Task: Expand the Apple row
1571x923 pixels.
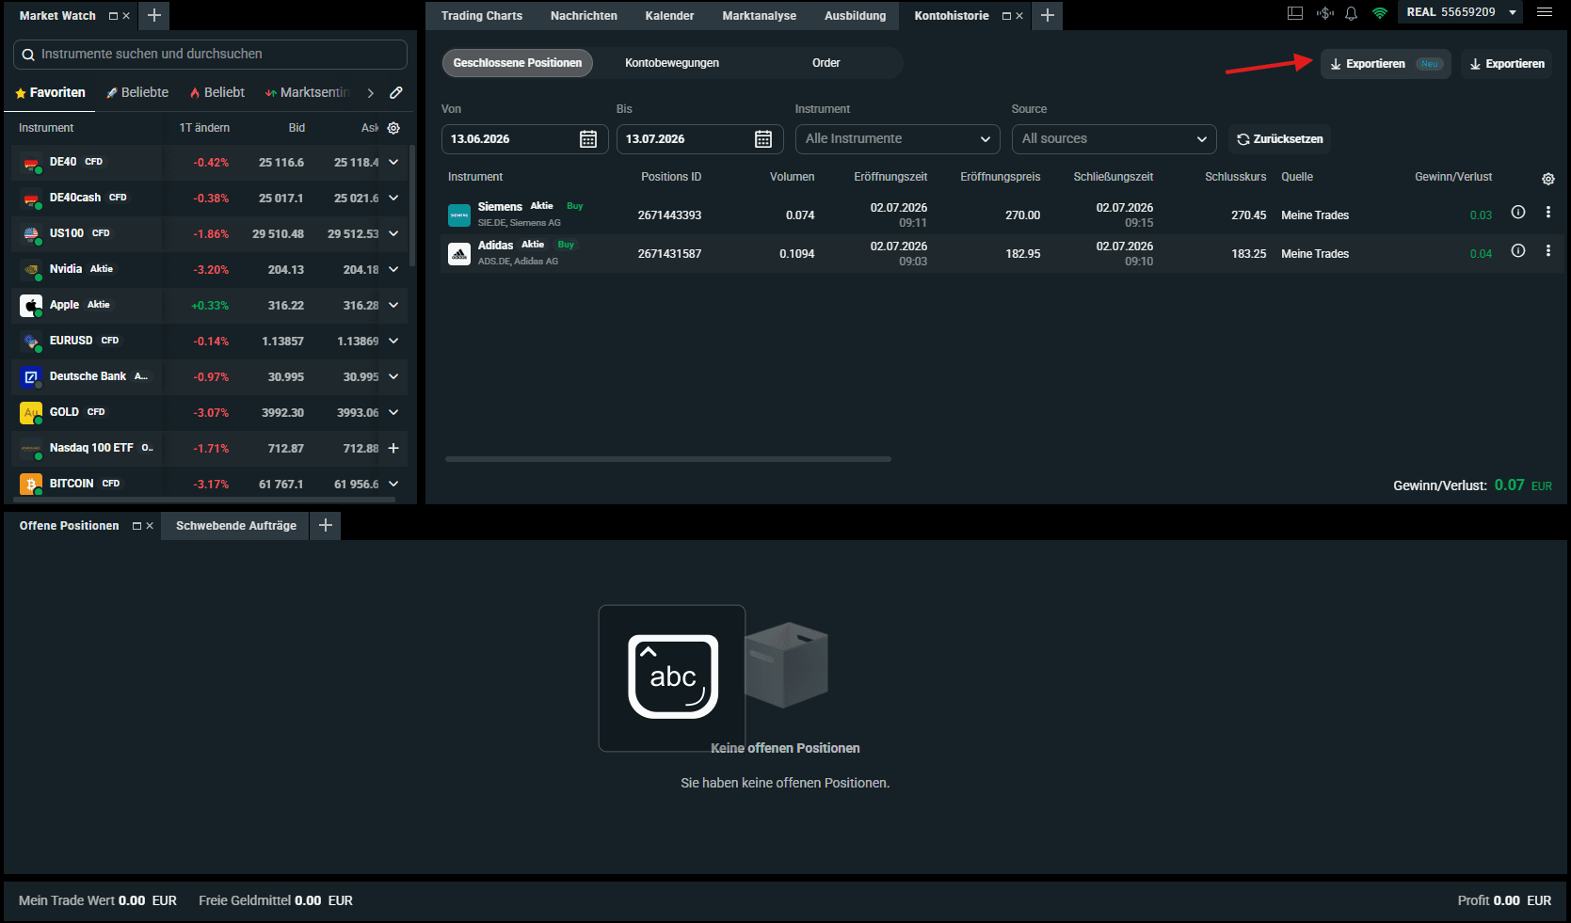Action: click(x=393, y=305)
